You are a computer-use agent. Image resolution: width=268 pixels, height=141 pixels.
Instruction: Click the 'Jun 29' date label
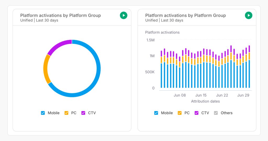pos(243,95)
